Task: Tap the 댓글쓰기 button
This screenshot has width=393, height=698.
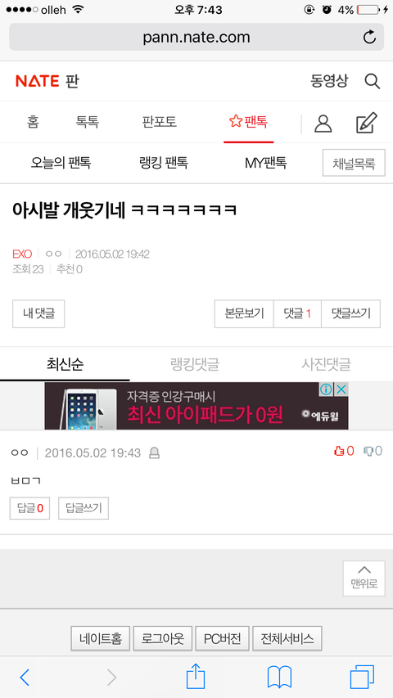Action: tap(350, 314)
